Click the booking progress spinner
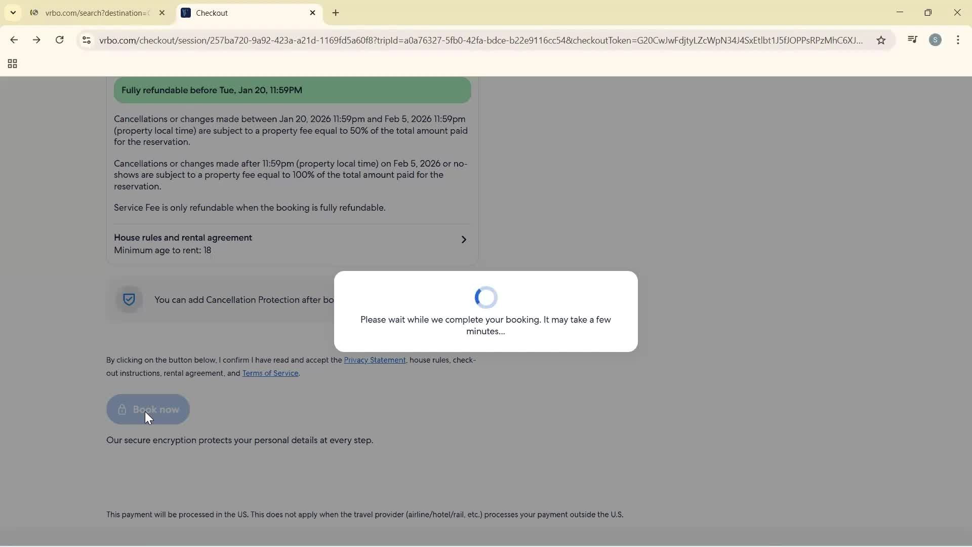The width and height of the screenshot is (972, 547). pos(485,297)
